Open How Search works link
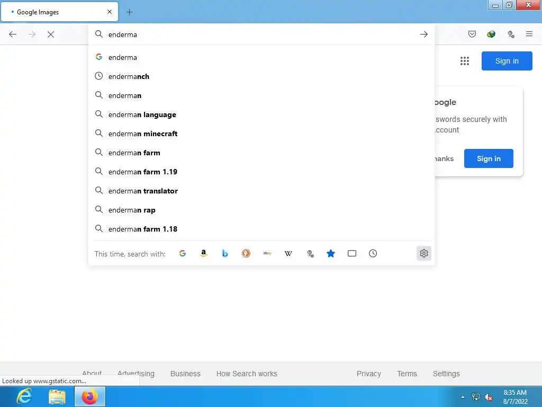The width and height of the screenshot is (542, 407). point(247,374)
